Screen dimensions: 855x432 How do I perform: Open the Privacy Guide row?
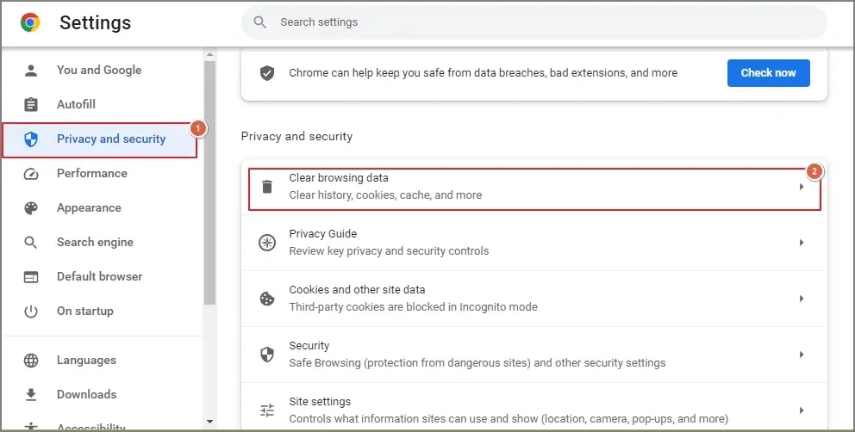534,243
